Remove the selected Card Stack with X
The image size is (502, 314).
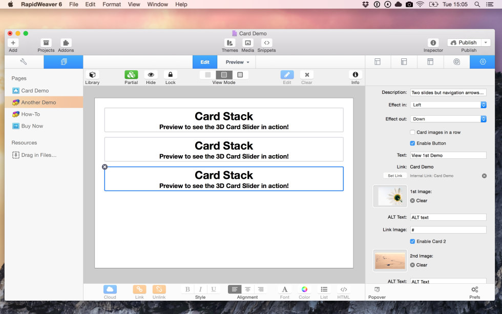click(104, 167)
